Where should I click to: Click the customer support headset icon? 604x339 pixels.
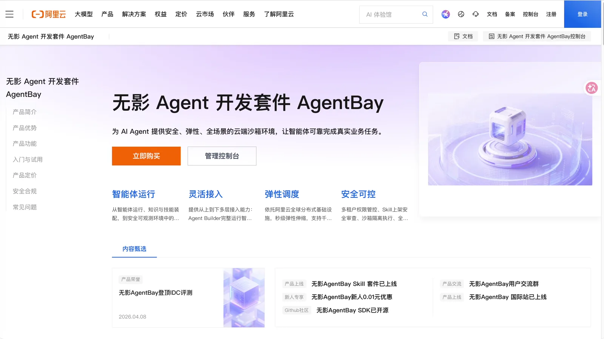(476, 14)
